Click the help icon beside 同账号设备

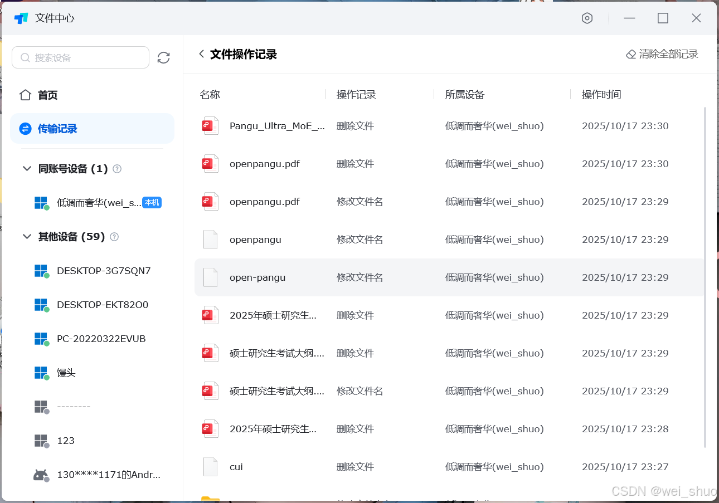tap(117, 169)
